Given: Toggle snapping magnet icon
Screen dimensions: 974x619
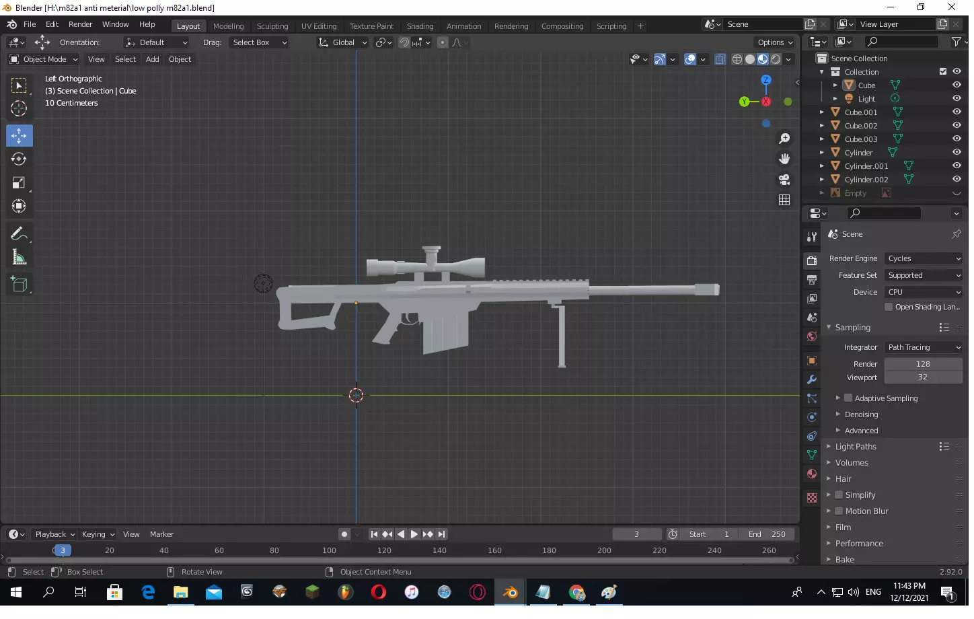Looking at the screenshot, I should (x=404, y=42).
